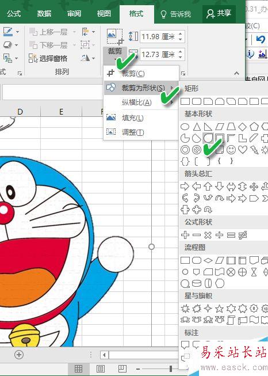Screen dimensions: 268x376
Task: Select the down arrow shape
Action: click(x=219, y=187)
